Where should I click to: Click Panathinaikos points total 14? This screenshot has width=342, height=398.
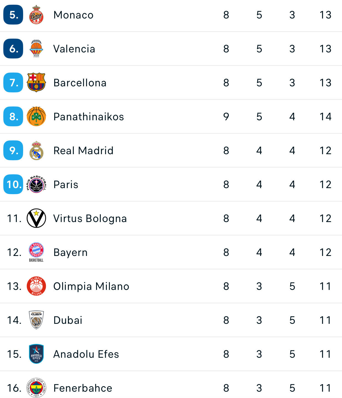[x=325, y=117]
